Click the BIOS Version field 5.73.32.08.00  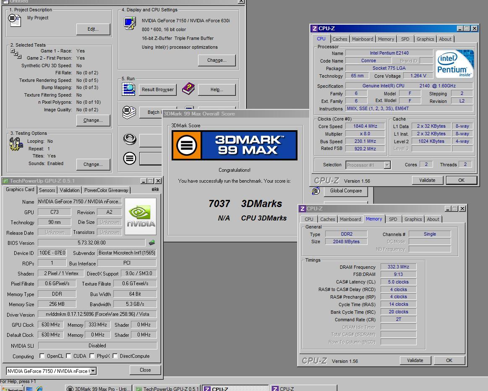click(91, 242)
